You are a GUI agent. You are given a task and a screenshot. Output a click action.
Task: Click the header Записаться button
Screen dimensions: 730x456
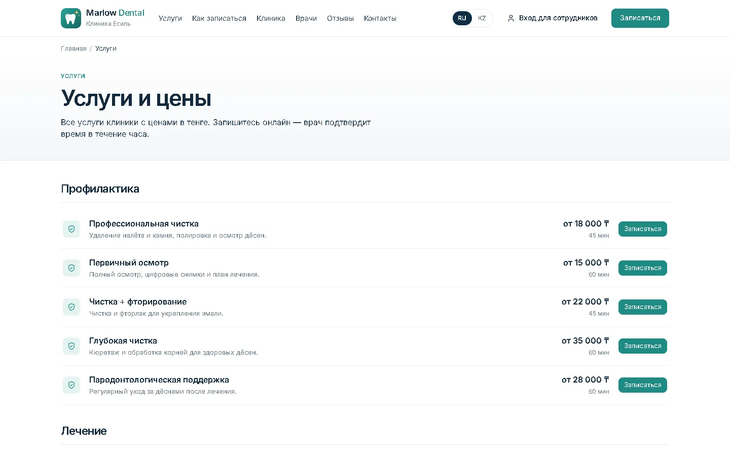pyautogui.click(x=640, y=18)
